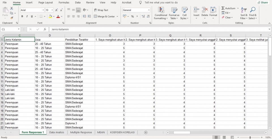Viewport: 272px width, 139px height.
Task: Toggle Underline formatting
Action: click(x=32, y=16)
